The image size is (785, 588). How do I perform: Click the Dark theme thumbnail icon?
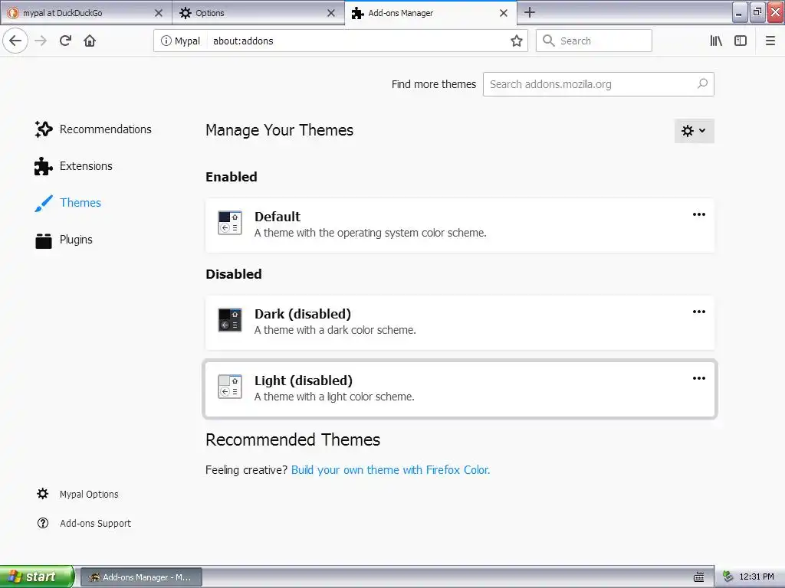pyautogui.click(x=230, y=320)
